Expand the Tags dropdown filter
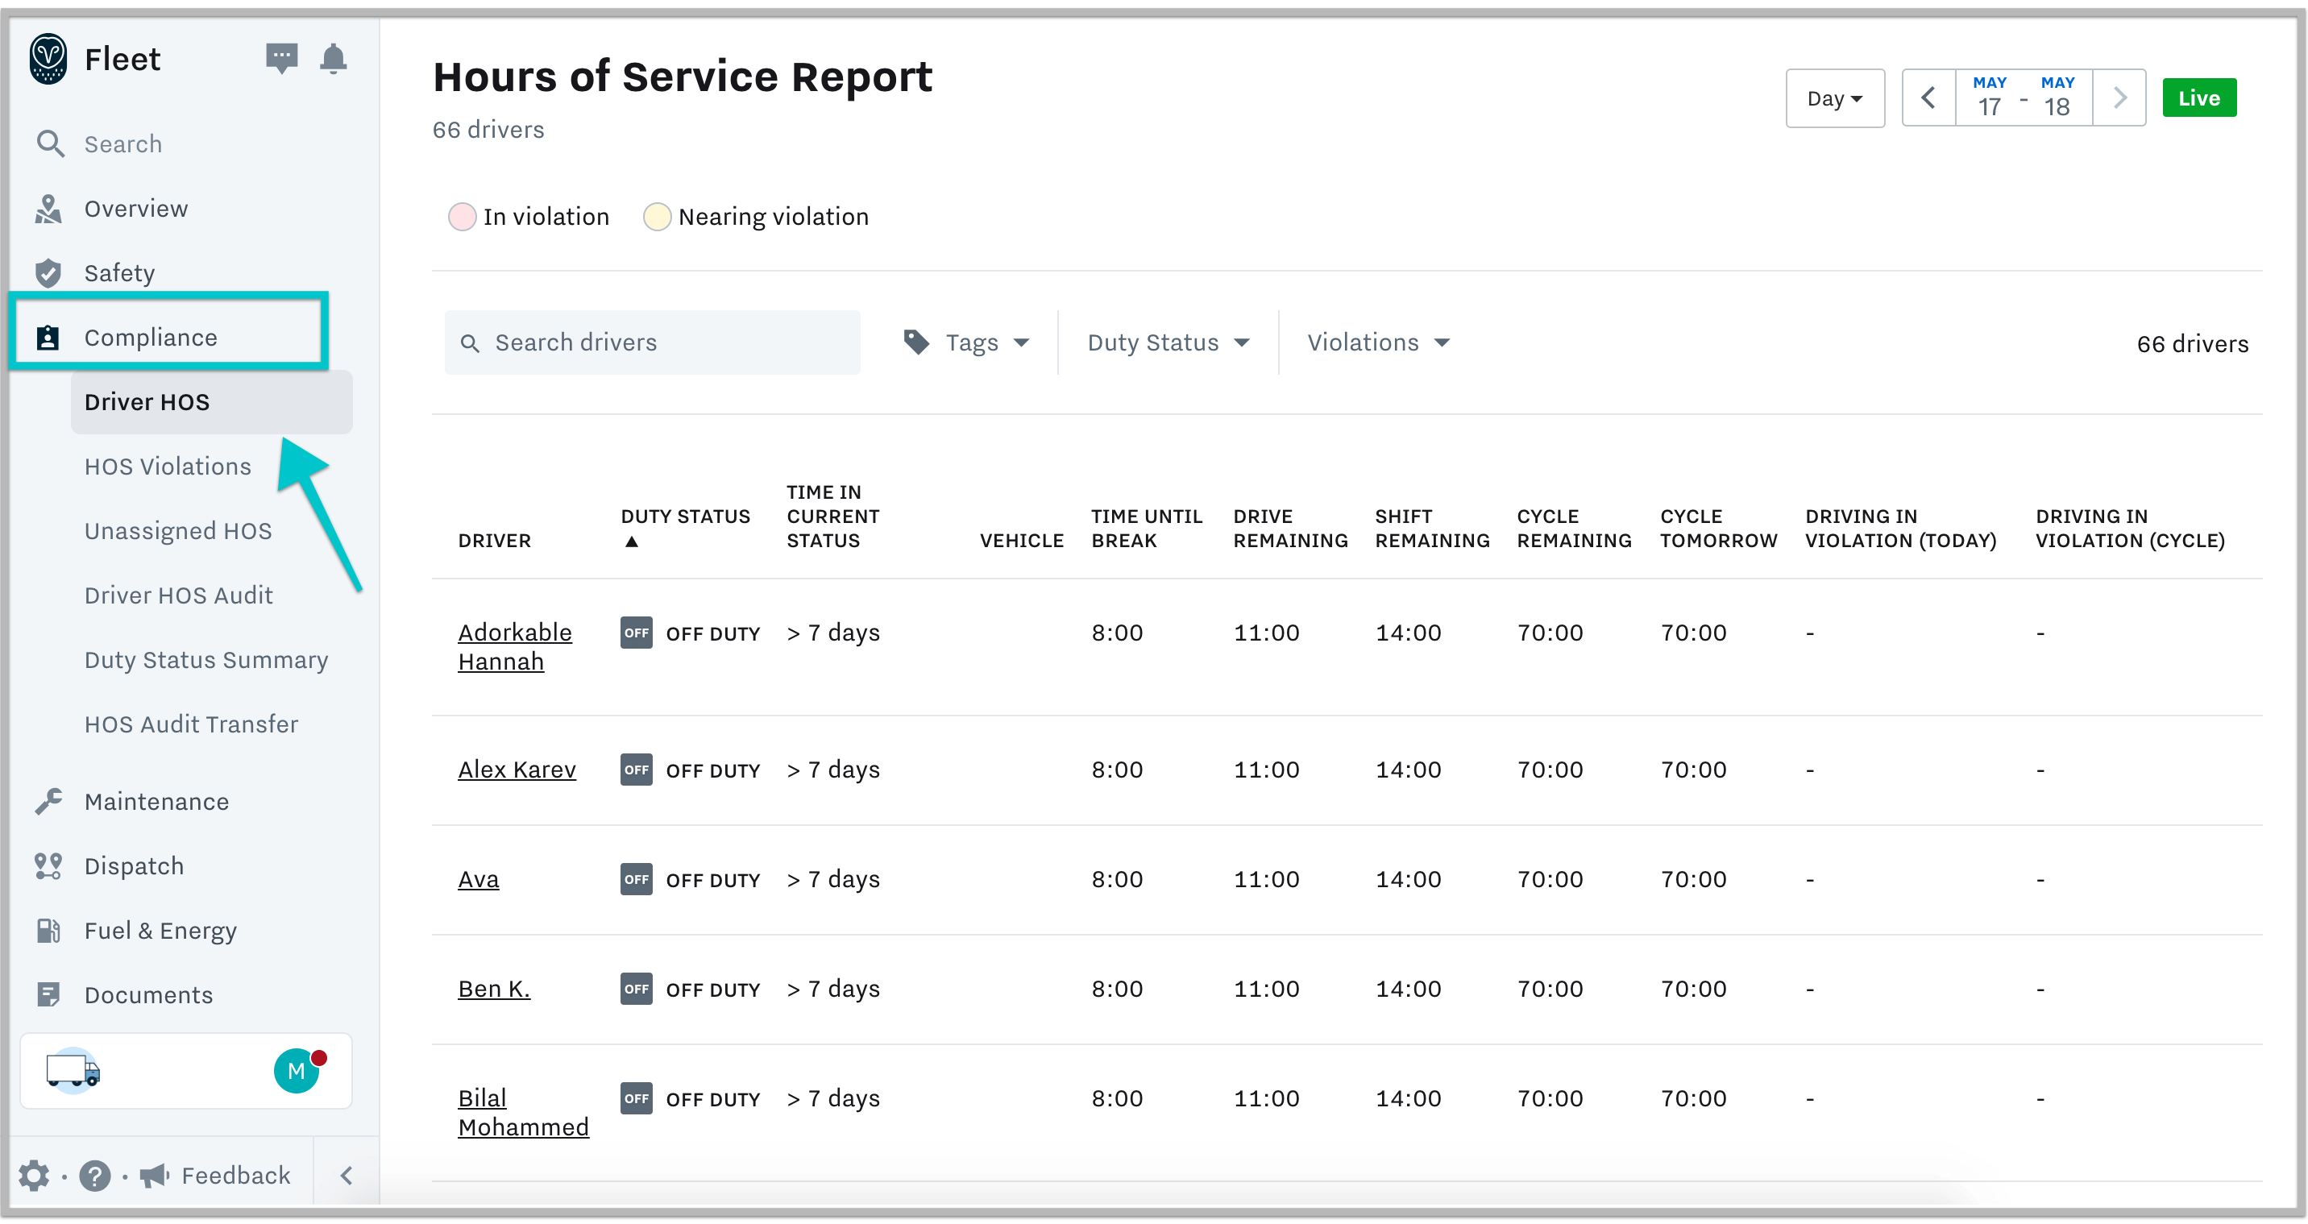Screen dimensions: 2308x1224 971,342
